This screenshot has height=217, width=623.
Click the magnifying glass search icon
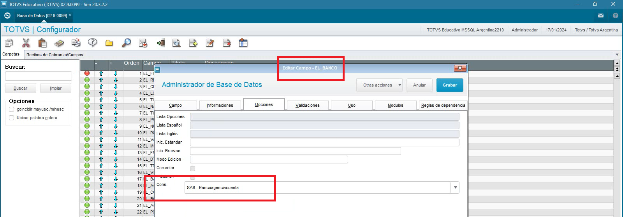[x=126, y=43]
